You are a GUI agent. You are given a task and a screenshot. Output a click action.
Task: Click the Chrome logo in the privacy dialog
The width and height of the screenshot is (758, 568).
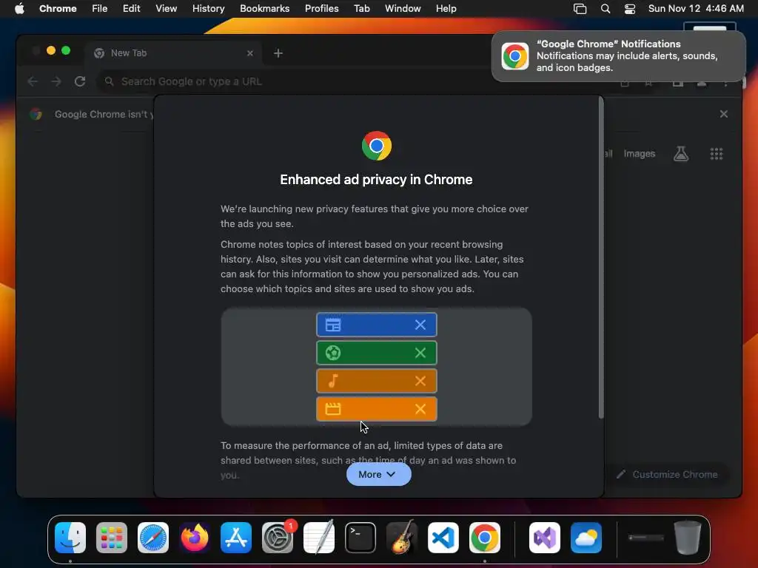click(377, 146)
